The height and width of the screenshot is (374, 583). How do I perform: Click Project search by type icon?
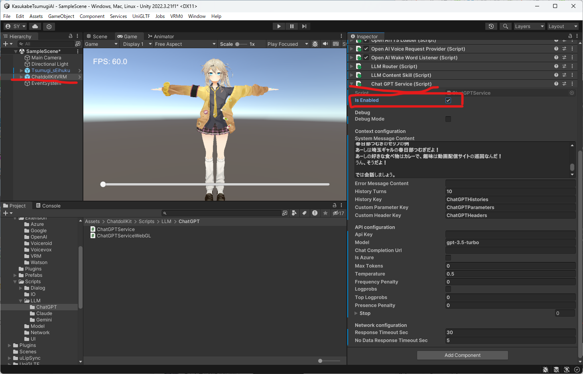pos(294,213)
